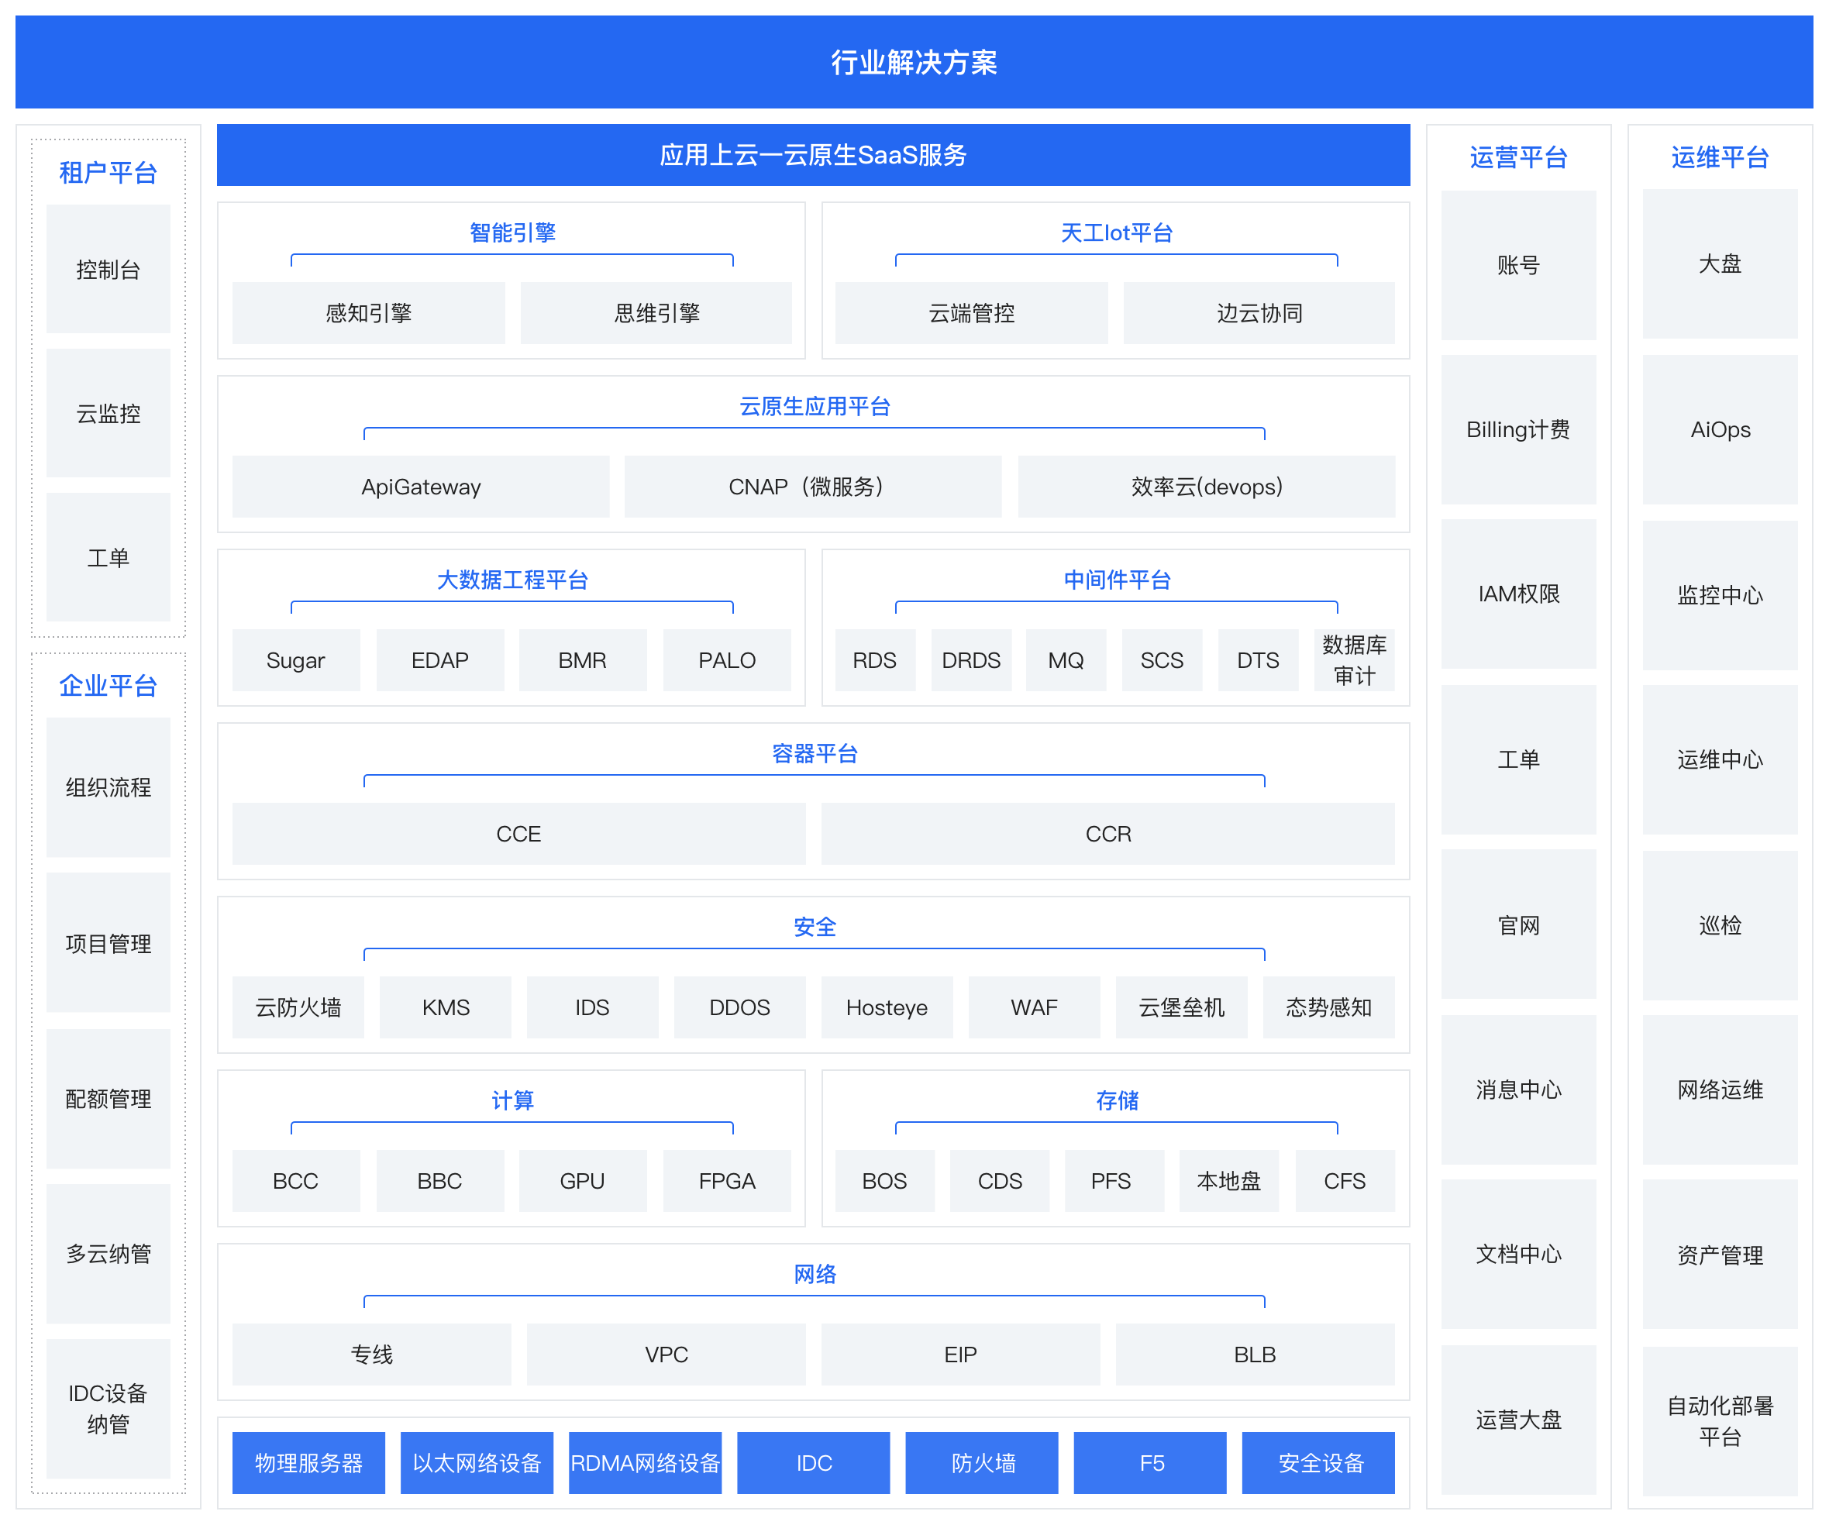Select the WAF box

(x=1034, y=1007)
